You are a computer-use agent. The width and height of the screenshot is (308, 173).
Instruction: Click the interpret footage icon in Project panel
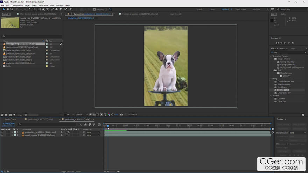[x=2, y=115]
